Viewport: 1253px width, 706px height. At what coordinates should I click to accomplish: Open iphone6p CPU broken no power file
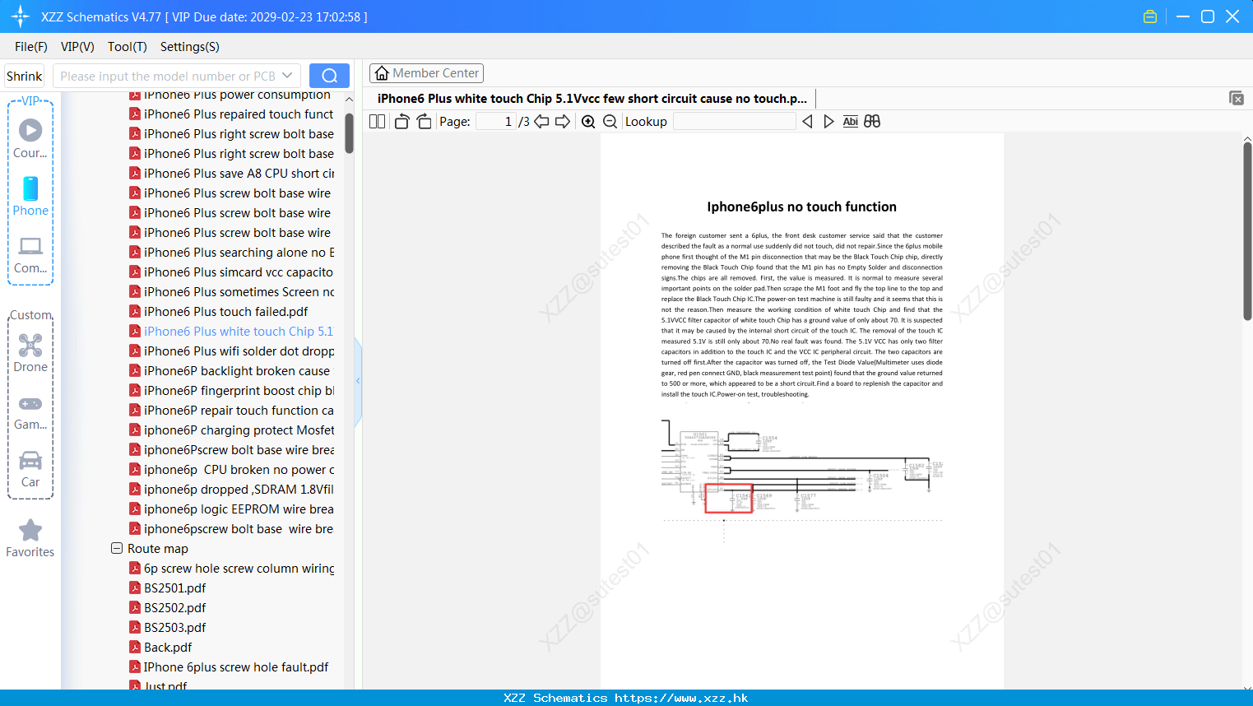(x=231, y=470)
